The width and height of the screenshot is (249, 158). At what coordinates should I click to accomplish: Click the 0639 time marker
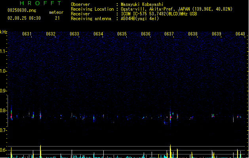pos(217,34)
